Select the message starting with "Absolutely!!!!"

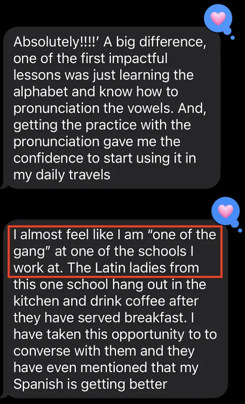point(110,108)
